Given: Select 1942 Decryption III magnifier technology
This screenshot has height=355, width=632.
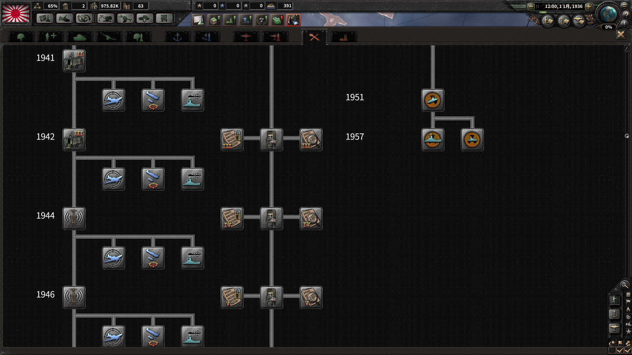Looking at the screenshot, I should (x=311, y=140).
